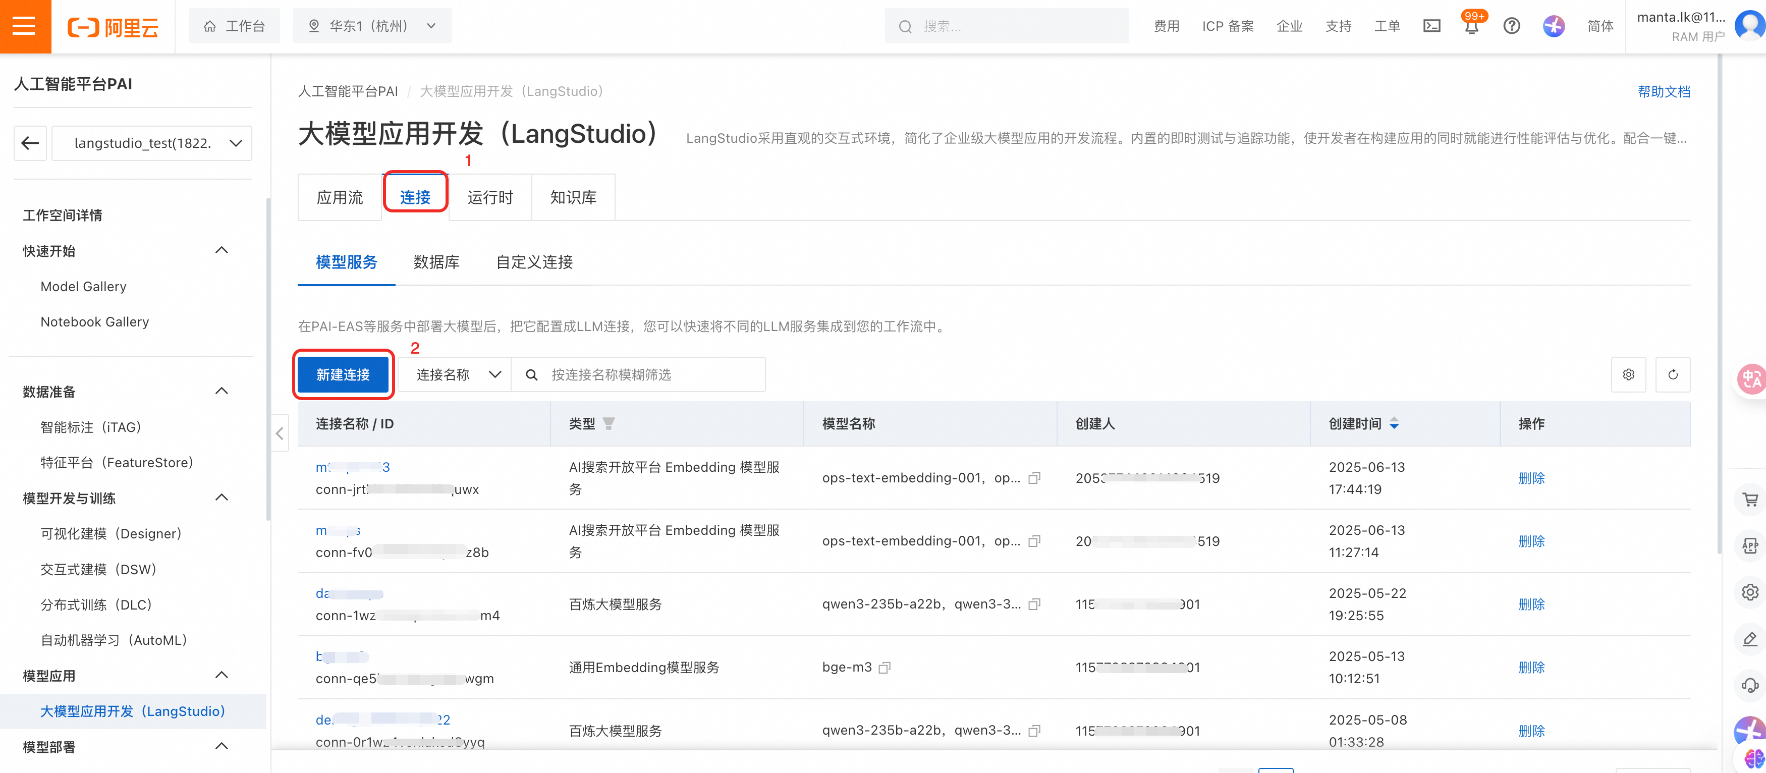Refresh the connection list
Image resolution: width=1766 pixels, height=773 pixels.
[1673, 374]
